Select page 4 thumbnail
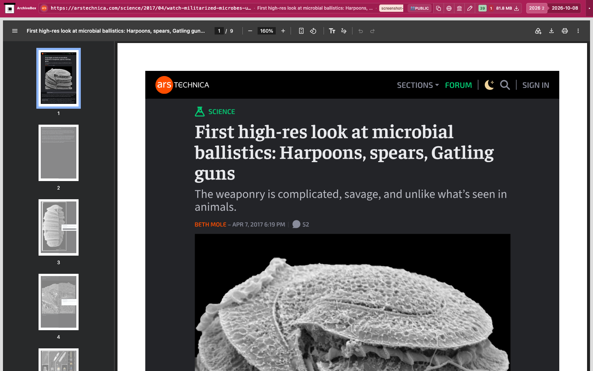Image resolution: width=593 pixels, height=371 pixels. click(x=59, y=302)
